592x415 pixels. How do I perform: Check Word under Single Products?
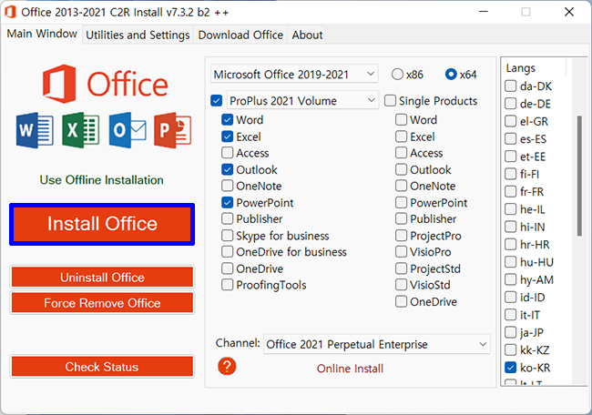click(401, 119)
